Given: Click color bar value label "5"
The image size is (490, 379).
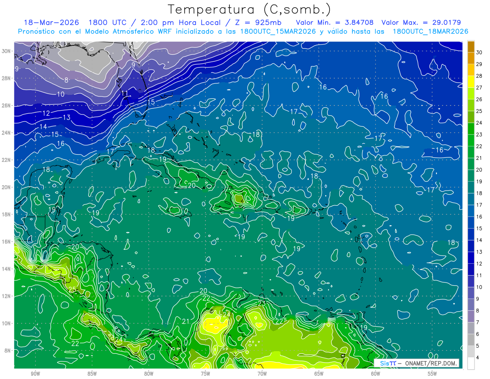Looking at the screenshot, I should 478,346.
